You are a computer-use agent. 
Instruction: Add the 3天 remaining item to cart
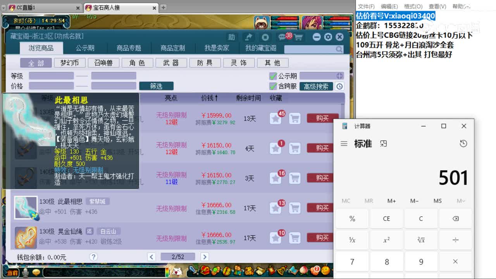coord(295,178)
